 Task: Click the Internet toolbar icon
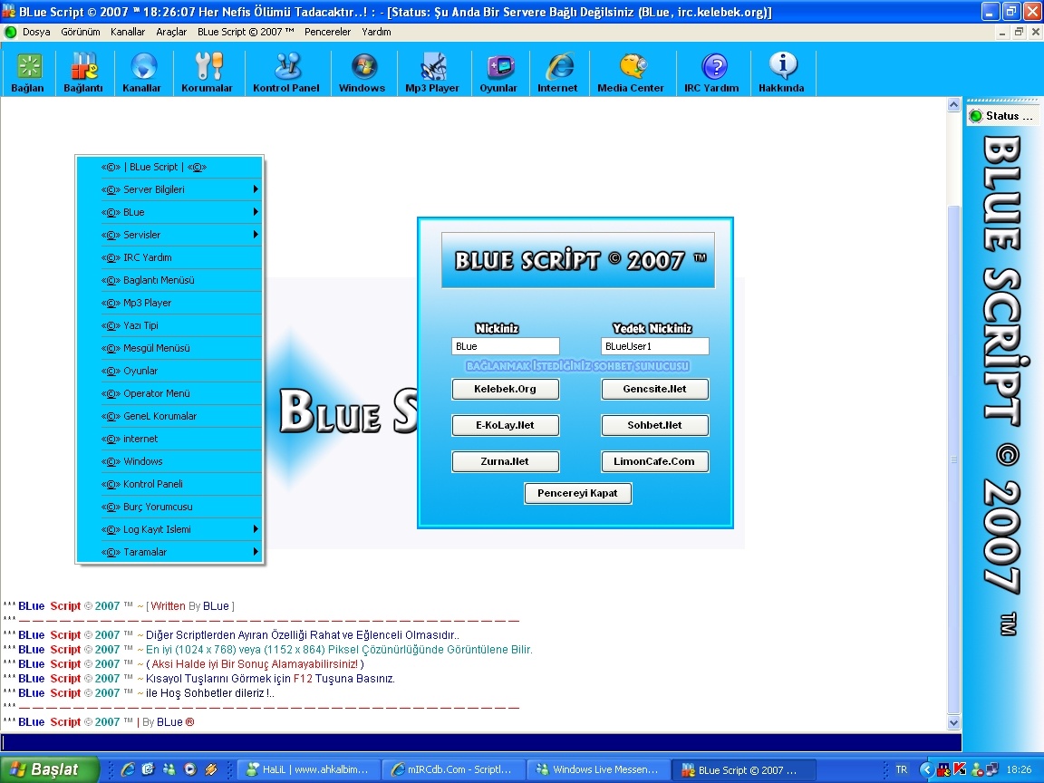558,72
